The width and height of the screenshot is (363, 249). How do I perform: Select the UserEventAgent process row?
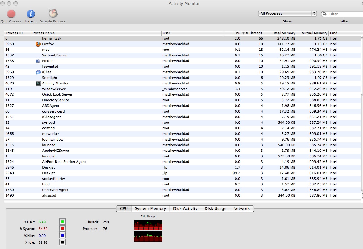[182, 190]
